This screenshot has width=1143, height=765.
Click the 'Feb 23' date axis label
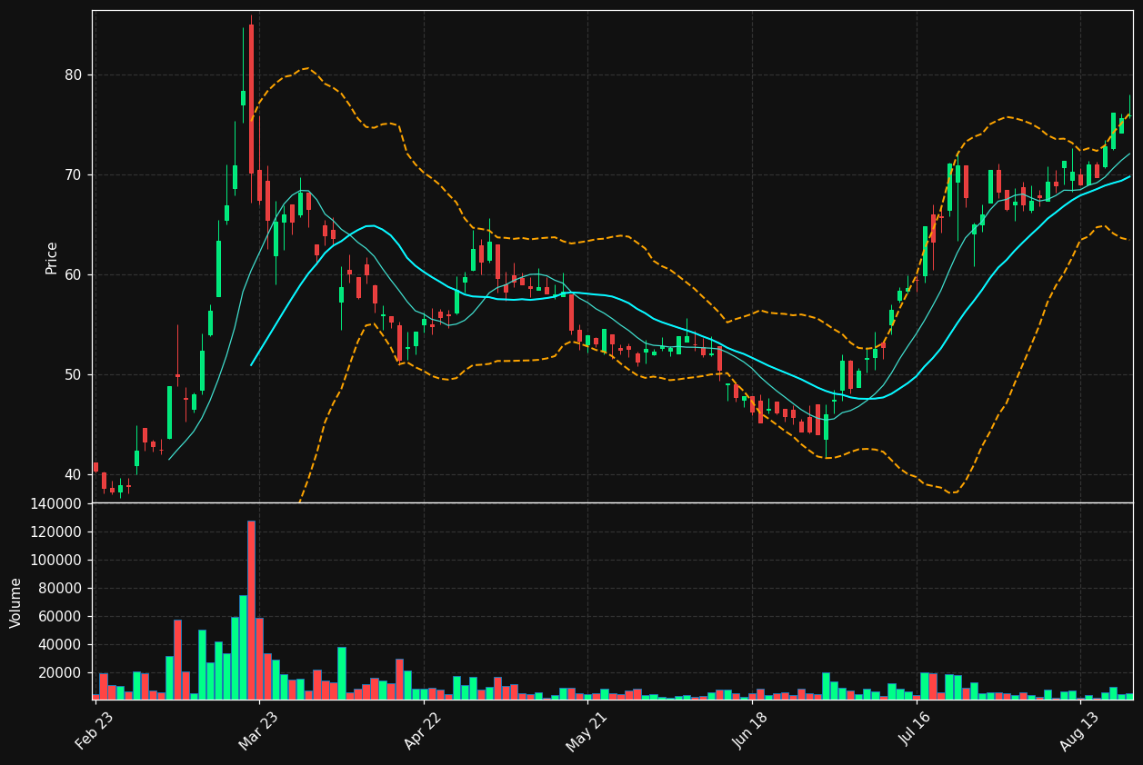[95, 730]
